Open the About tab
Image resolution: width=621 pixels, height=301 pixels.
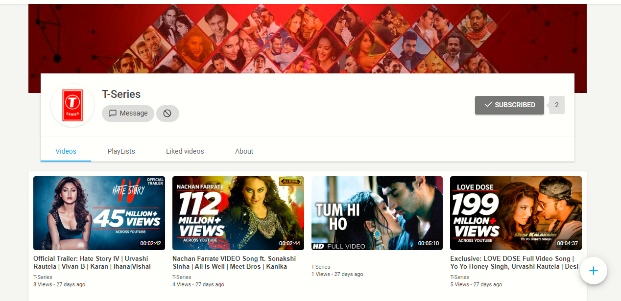(244, 151)
